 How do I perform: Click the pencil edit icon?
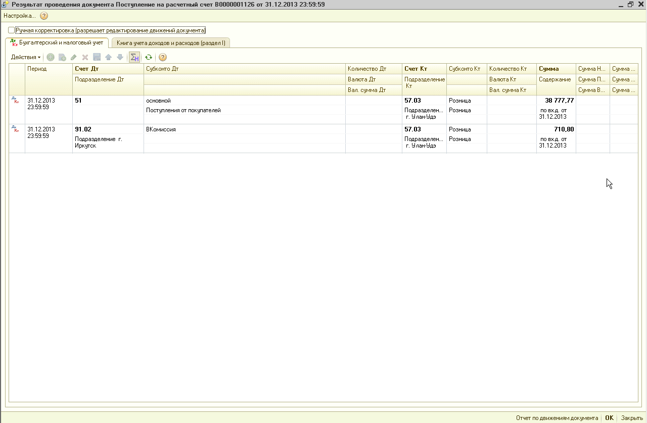click(74, 58)
